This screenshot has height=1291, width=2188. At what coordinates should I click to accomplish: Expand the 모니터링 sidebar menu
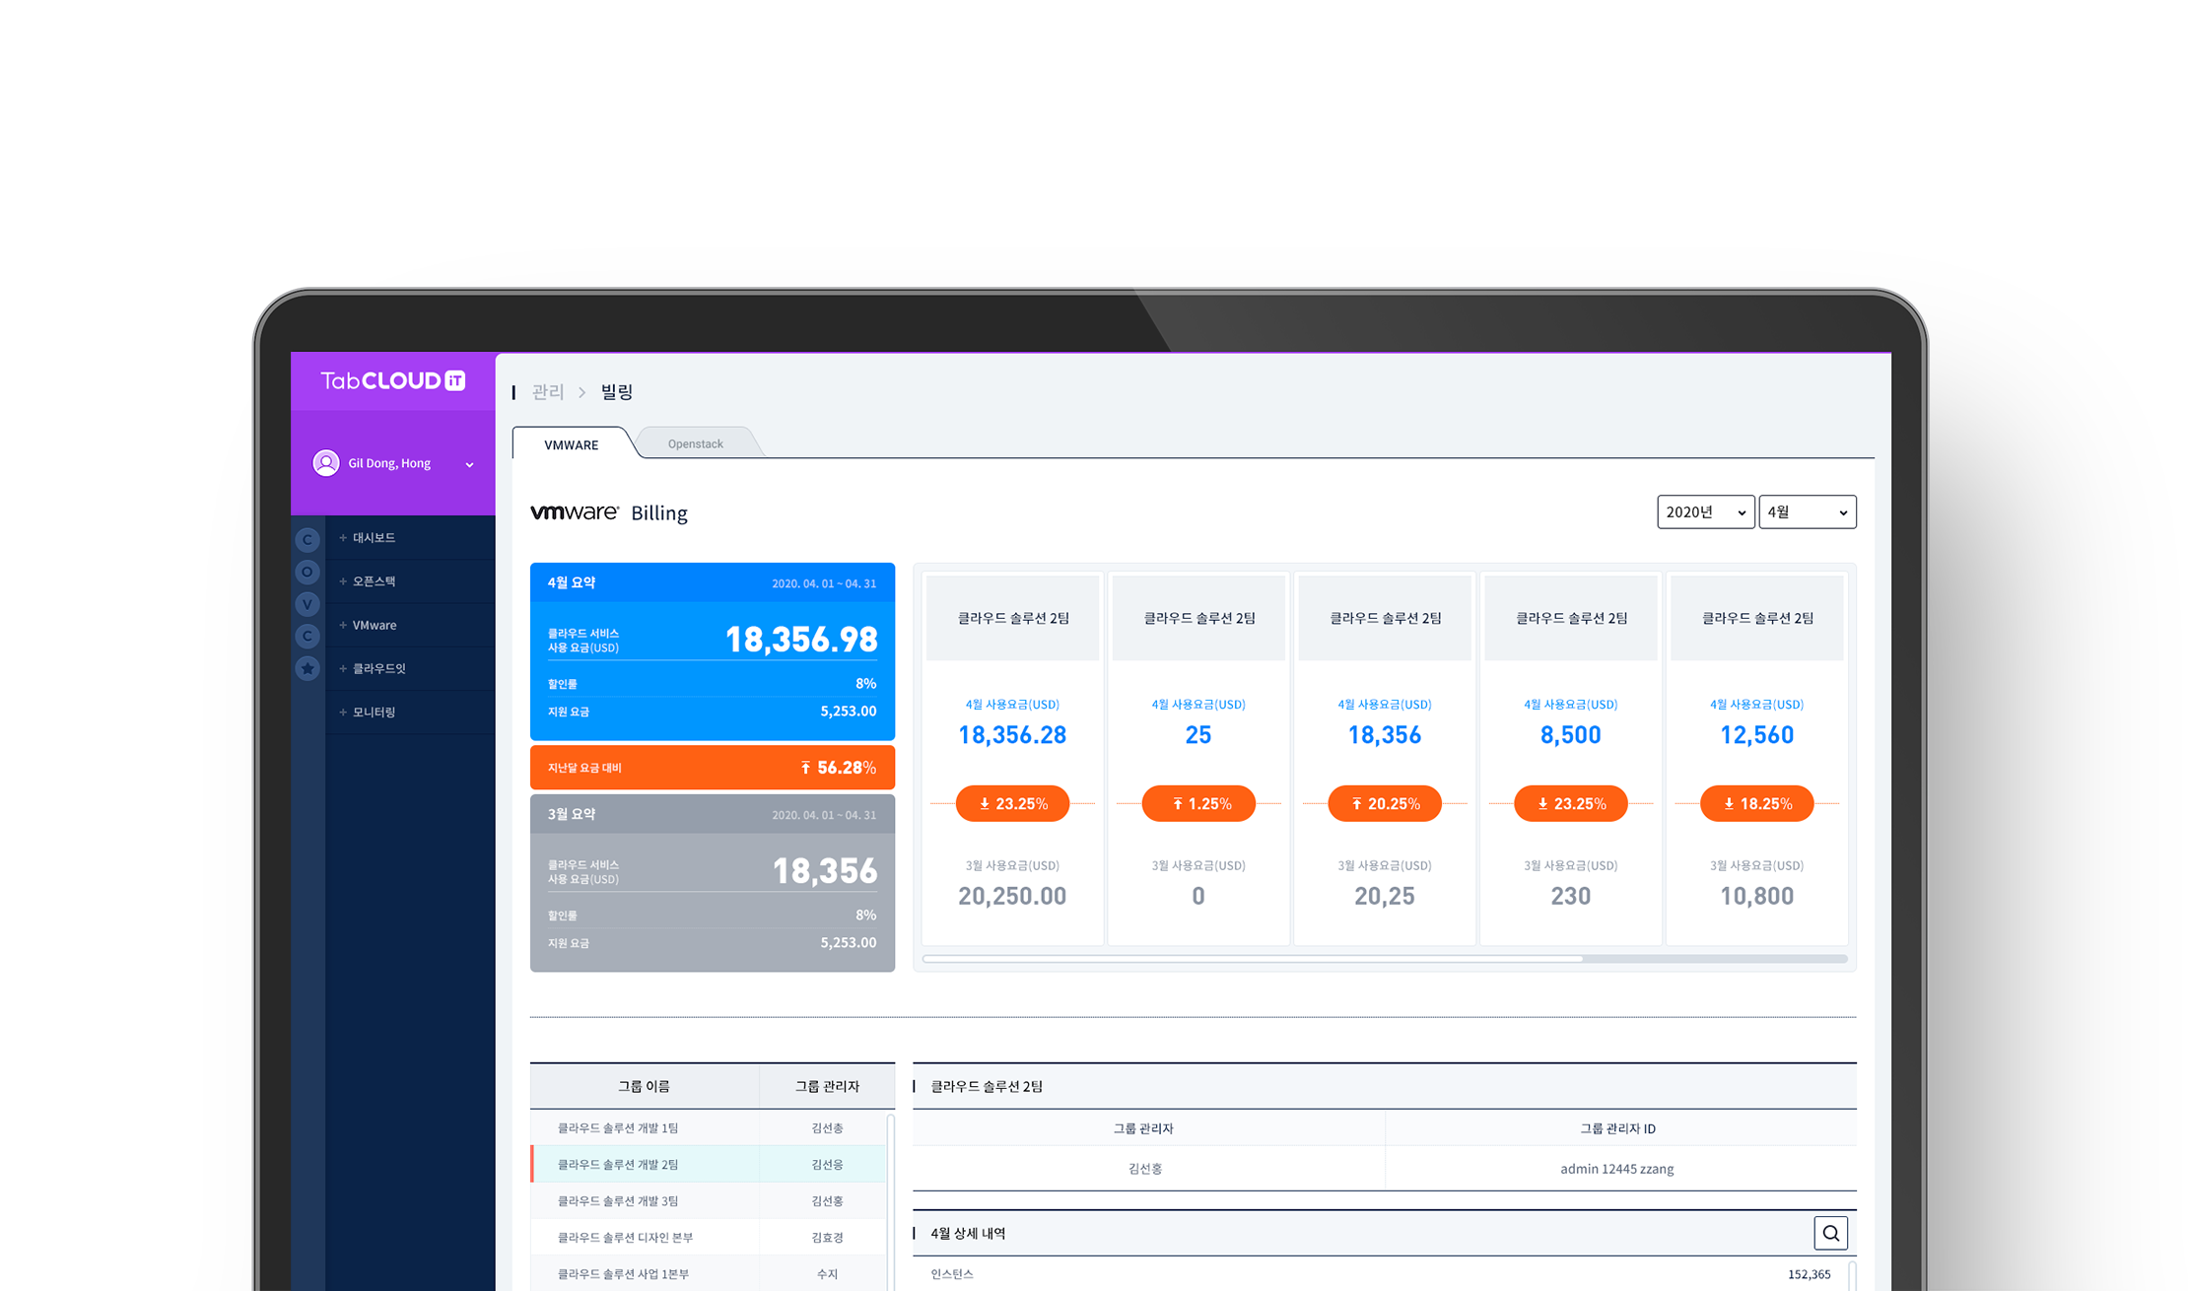coord(374,712)
